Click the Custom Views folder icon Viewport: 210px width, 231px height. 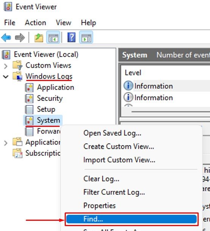(x=17, y=65)
